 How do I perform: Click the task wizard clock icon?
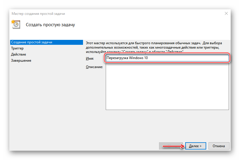(x=15, y=24)
